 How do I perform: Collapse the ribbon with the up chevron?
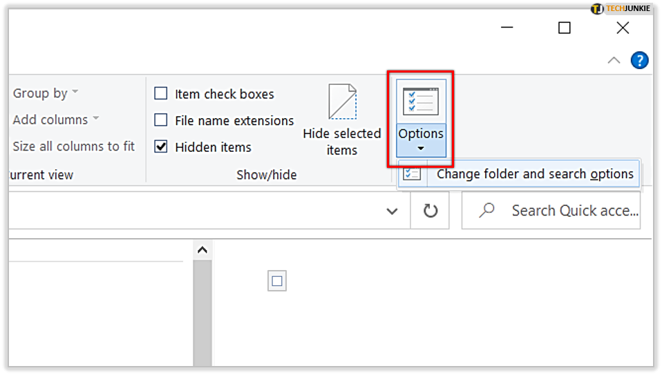[x=614, y=60]
